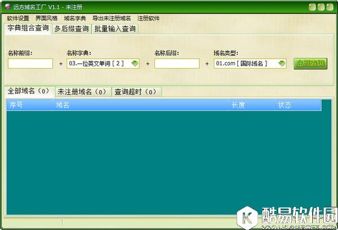Expand the 域名类型 dropdown arrow

(x=282, y=64)
